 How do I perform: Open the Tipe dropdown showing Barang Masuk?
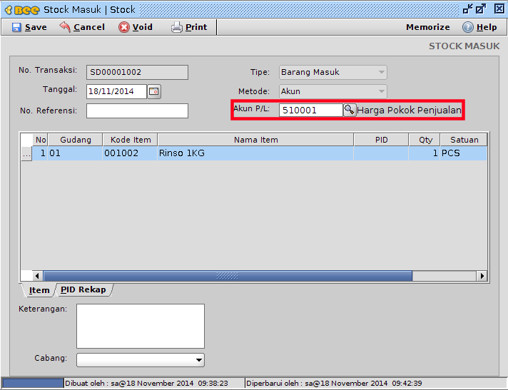(x=332, y=72)
